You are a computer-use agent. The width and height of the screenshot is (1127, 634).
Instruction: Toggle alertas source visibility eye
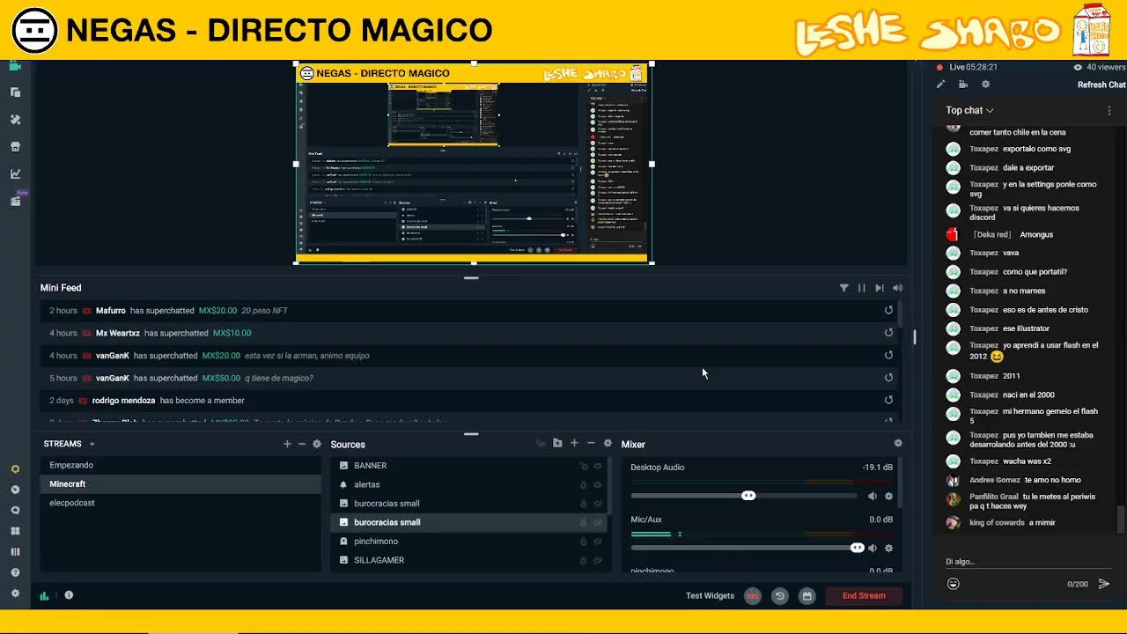598,484
